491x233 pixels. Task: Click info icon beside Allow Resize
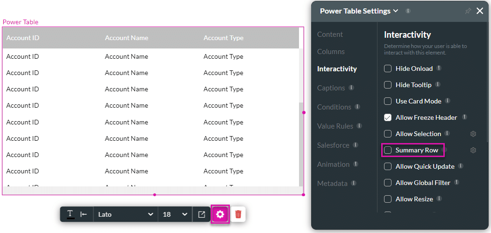tap(439, 199)
